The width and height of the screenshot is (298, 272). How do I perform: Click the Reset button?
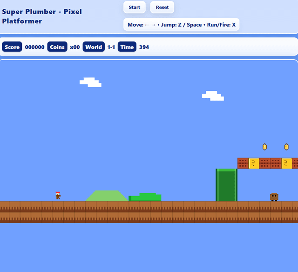pos(162,7)
